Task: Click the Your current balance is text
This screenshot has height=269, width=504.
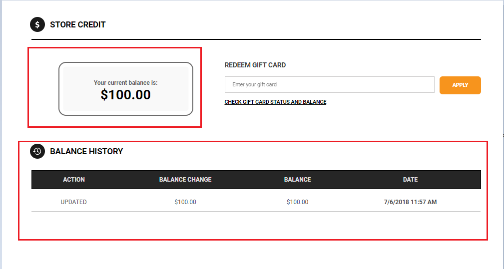Action: pos(126,82)
